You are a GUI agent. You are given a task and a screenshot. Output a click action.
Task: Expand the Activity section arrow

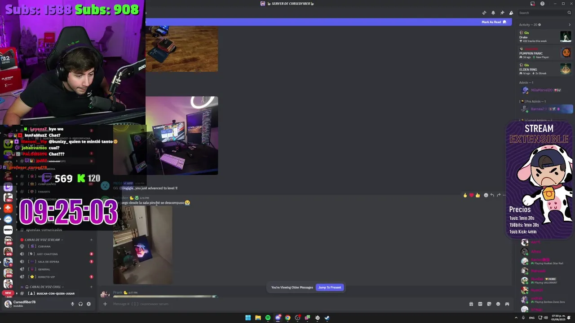point(570,25)
